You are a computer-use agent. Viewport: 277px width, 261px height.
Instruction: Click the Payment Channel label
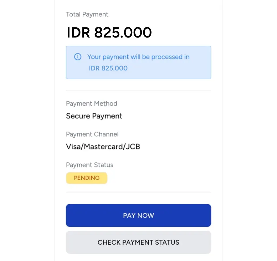tap(92, 134)
